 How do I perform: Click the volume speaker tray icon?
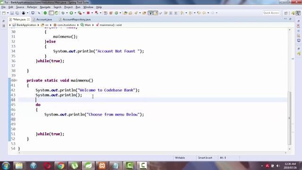278,166
